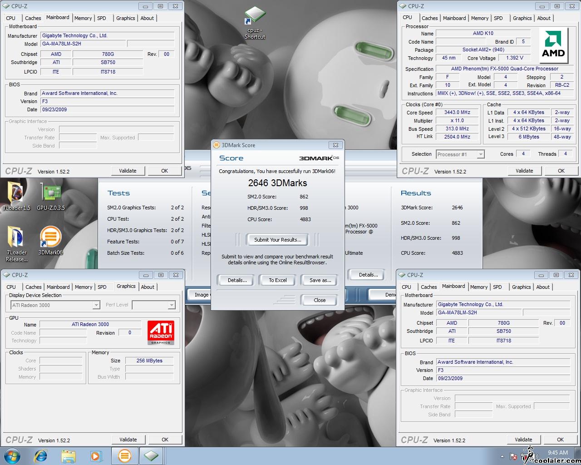Click the taskbar clock showing 9:45 AM

pyautogui.click(x=558, y=453)
